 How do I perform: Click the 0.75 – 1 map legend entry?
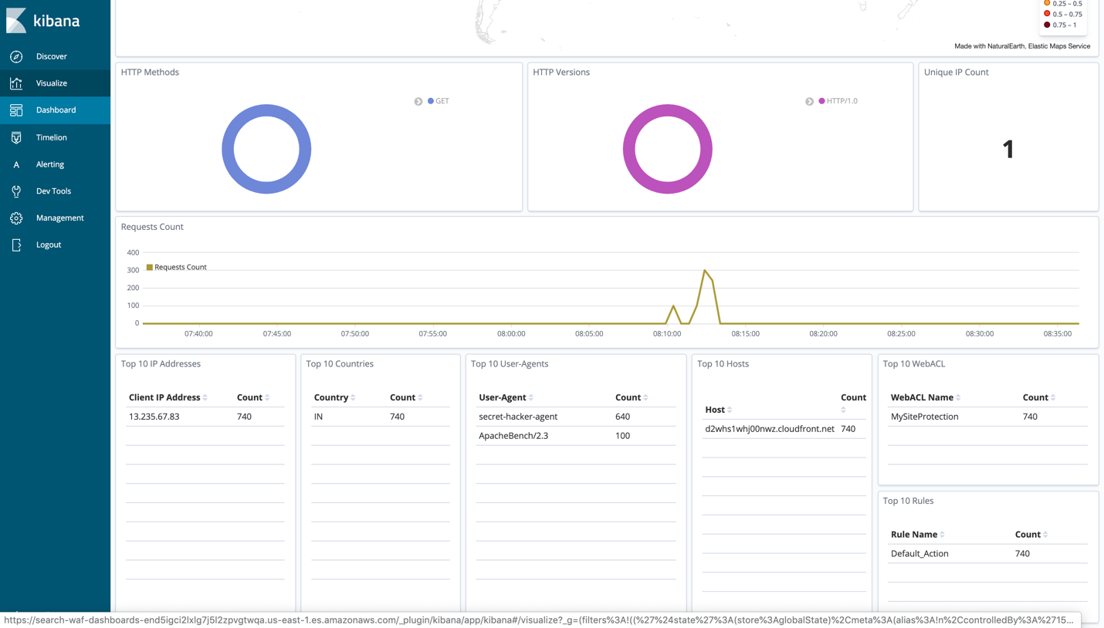[x=1060, y=25]
